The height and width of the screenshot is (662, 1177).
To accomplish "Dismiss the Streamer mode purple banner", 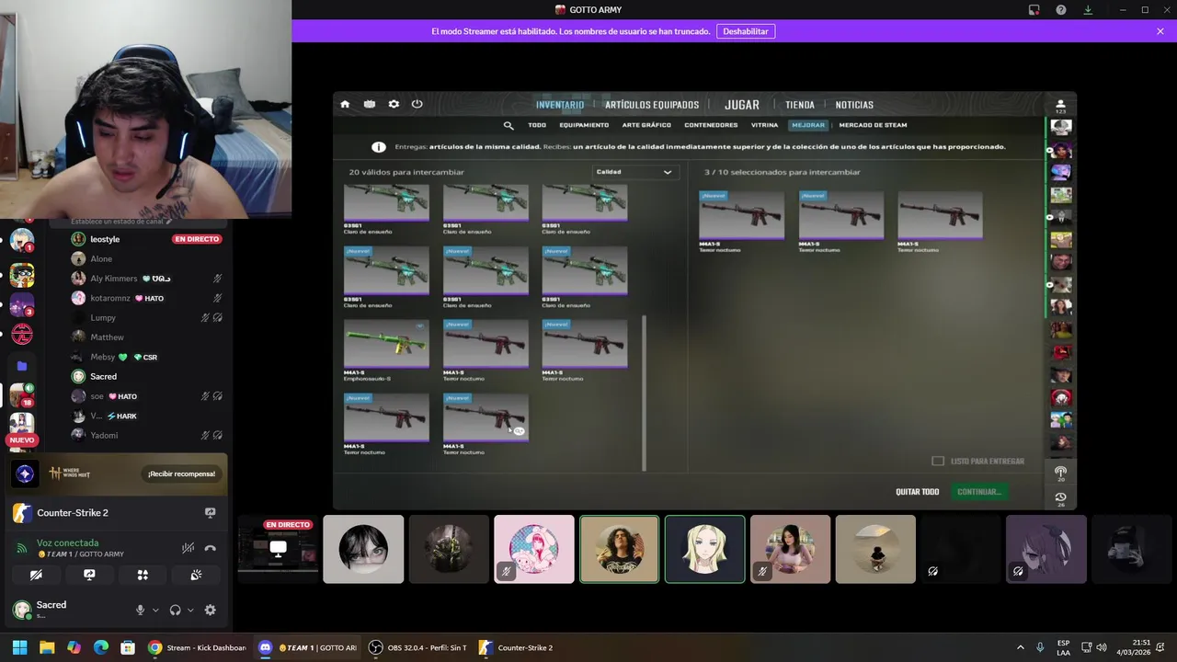I will [1160, 31].
